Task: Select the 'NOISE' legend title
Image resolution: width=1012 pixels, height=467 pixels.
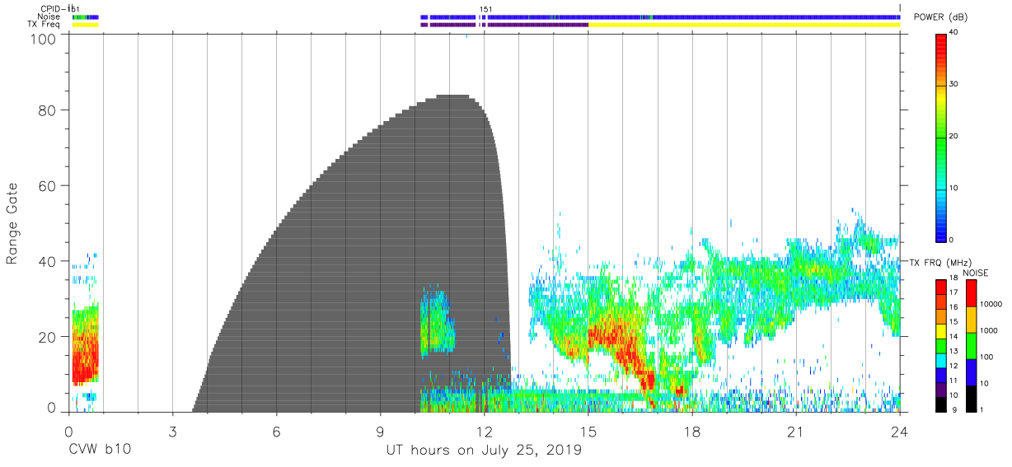Action: coord(974,272)
